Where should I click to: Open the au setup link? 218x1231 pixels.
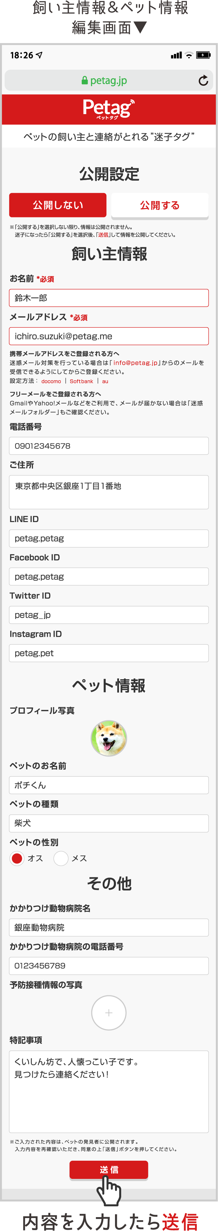[105, 381]
